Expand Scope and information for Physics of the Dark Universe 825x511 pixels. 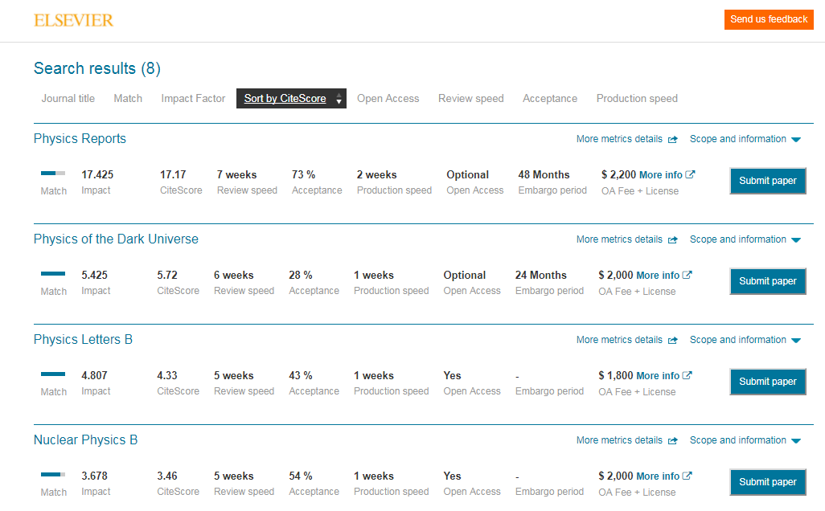pyautogui.click(x=745, y=239)
